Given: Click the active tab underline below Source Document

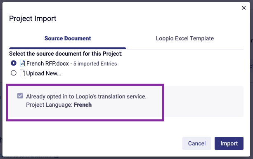Looking at the screenshot, I should 68,48.
